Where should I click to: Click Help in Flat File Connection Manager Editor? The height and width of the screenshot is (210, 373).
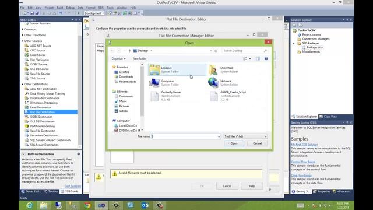pyautogui.click(x=252, y=186)
